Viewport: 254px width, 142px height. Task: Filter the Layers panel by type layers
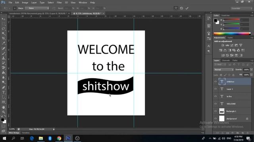coord(239,65)
